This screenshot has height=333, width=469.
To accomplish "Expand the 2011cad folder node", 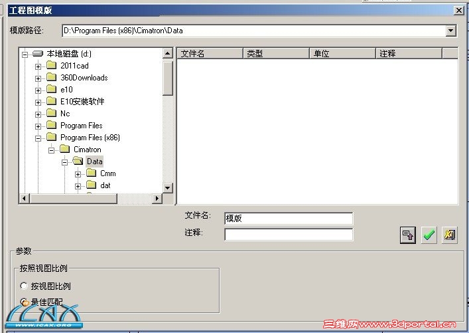I will click(x=38, y=66).
